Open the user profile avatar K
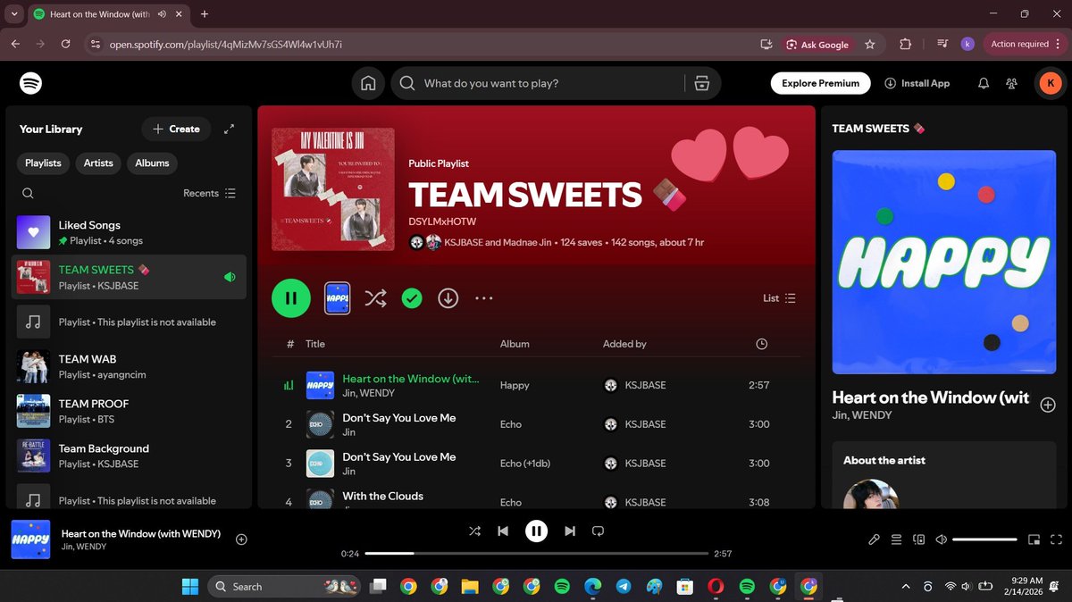The image size is (1072, 602). (1051, 83)
